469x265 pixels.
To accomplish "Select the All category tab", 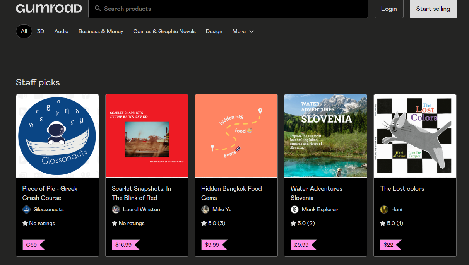I will pyautogui.click(x=24, y=31).
